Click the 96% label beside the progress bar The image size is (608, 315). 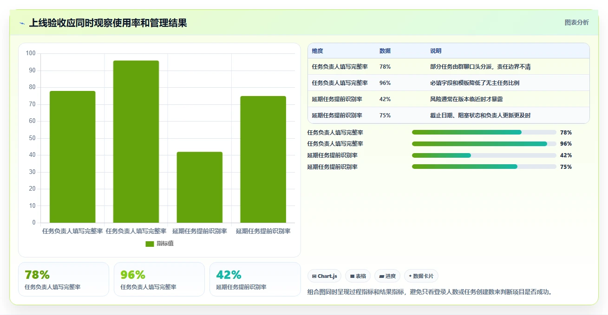[x=566, y=144]
